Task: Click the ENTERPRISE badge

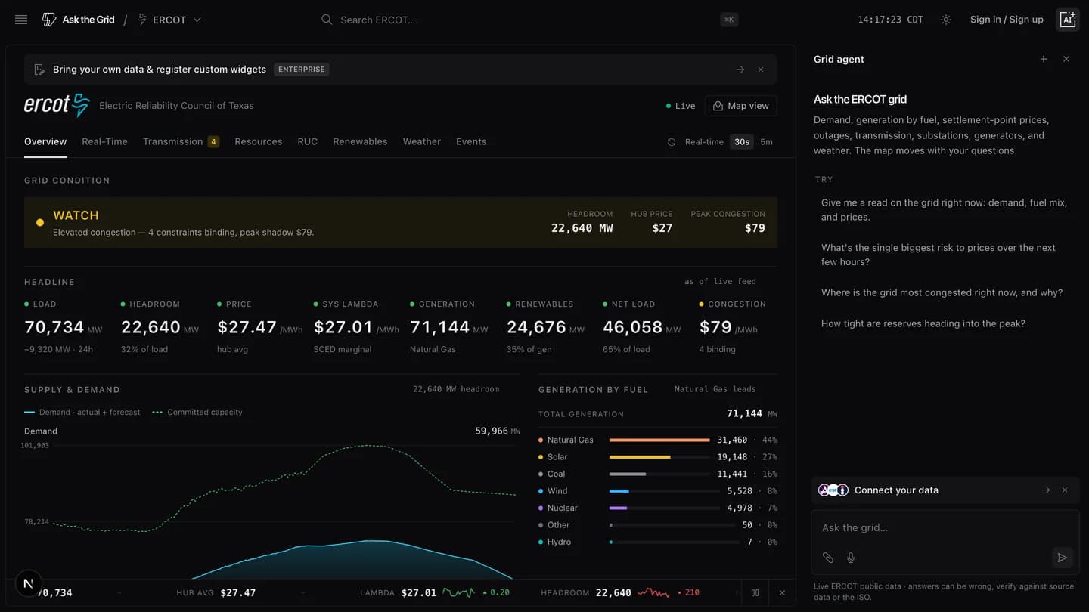Action: [x=302, y=70]
